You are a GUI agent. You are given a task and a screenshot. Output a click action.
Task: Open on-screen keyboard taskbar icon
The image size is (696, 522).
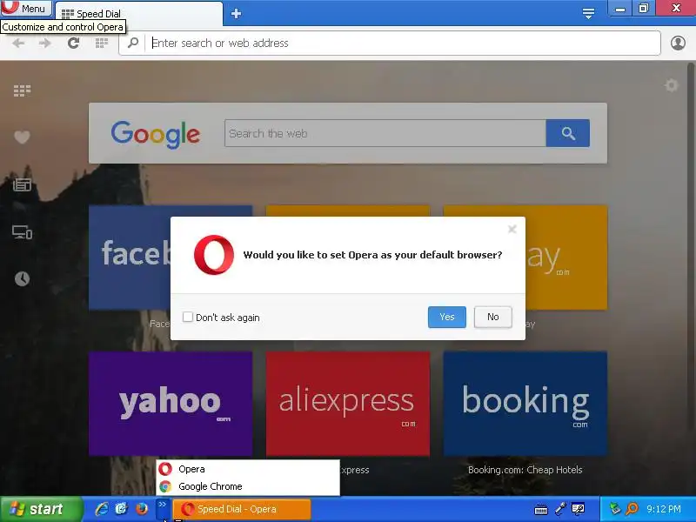tap(540, 510)
